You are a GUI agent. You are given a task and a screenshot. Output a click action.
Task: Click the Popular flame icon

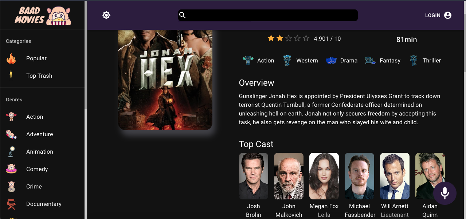coord(11,58)
